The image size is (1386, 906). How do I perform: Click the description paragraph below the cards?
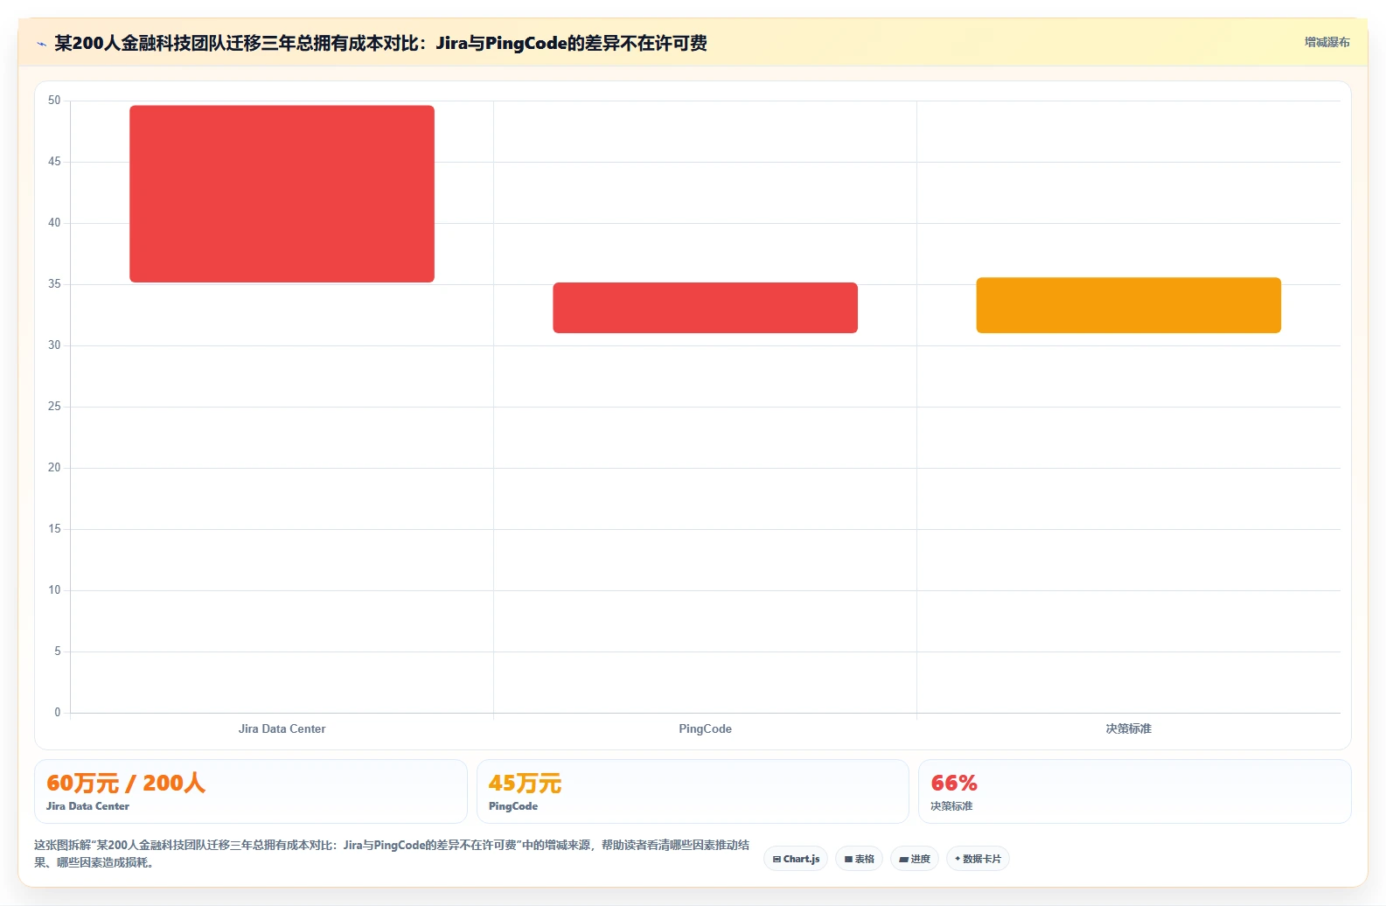[x=392, y=854]
